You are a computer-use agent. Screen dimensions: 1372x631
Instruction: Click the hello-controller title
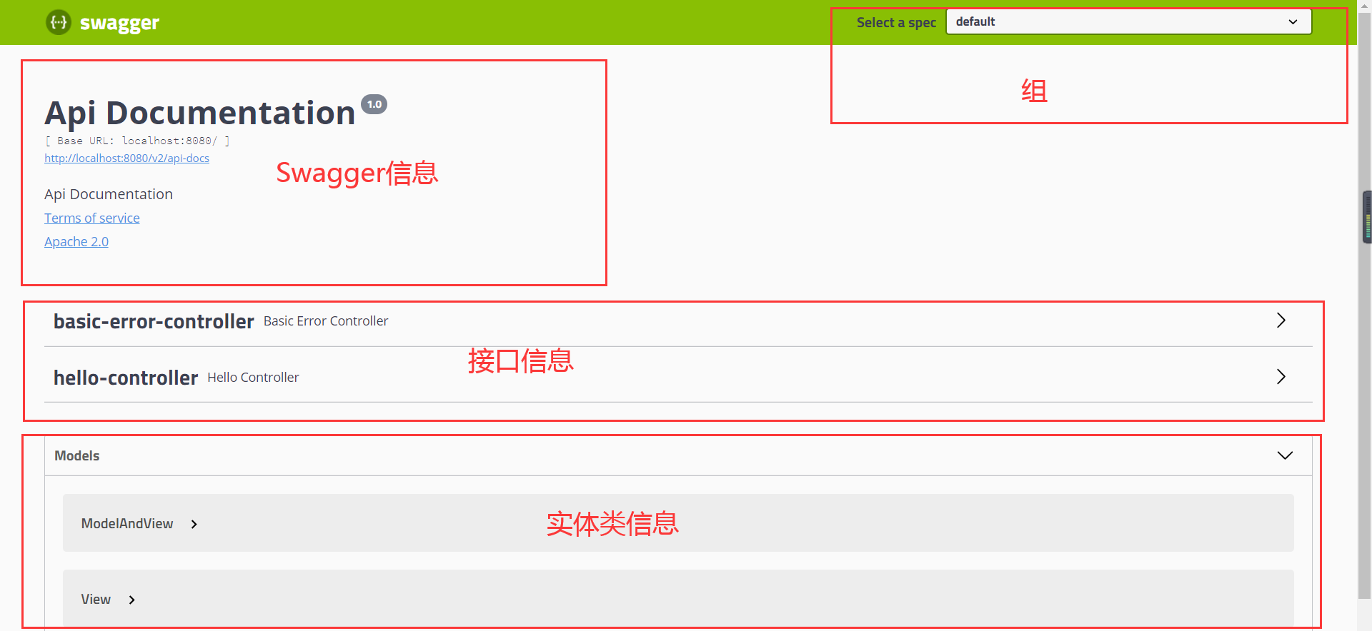point(126,378)
